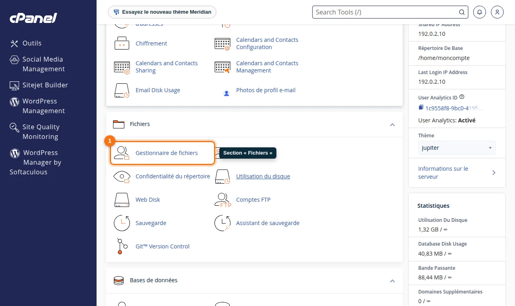Click the Utilisation du disque icon
Image resolution: width=515 pixels, height=306 pixels.
click(x=222, y=176)
